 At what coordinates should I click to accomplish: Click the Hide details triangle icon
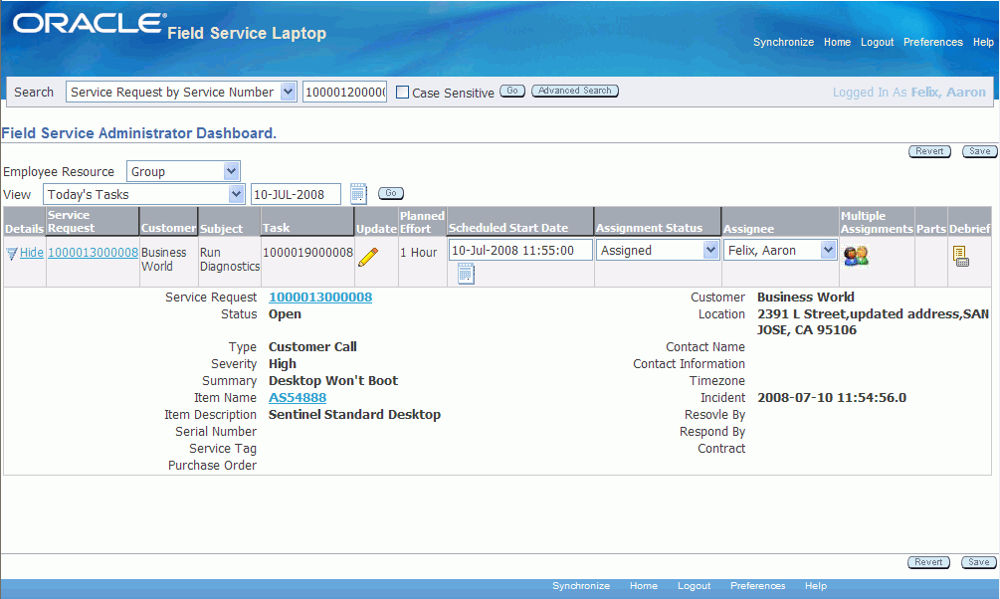pyautogui.click(x=12, y=254)
